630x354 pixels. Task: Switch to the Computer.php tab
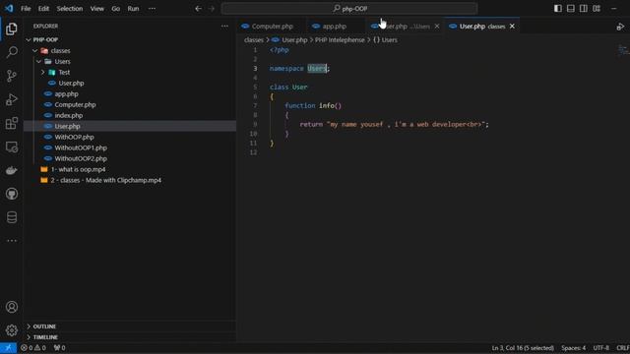272,27
